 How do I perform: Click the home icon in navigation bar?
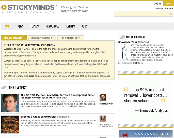[7, 26]
